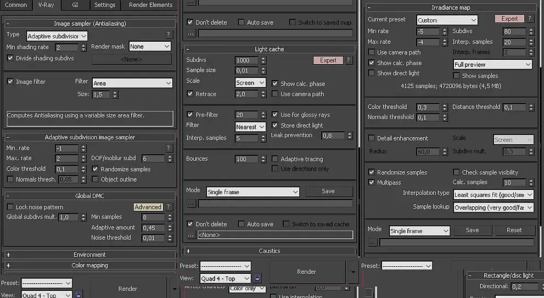This screenshot has width=544, height=298.
Task: Expand the Caustics rollout
Action: tap(188, 251)
